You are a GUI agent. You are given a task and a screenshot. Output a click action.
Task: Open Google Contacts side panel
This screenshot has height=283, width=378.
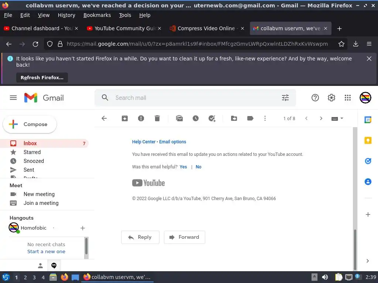(368, 182)
